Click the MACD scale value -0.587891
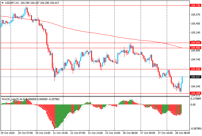 pos(196,129)
